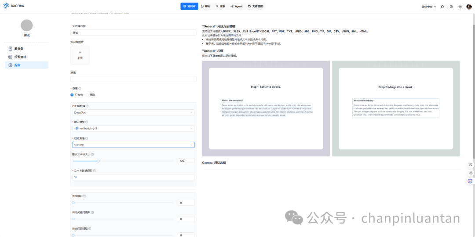Click the grid floating icon on right edge
475x237 pixels.
(471, 173)
